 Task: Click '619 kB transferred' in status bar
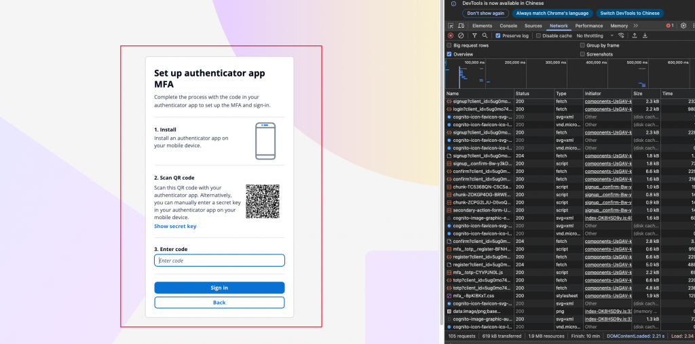pos(502,336)
